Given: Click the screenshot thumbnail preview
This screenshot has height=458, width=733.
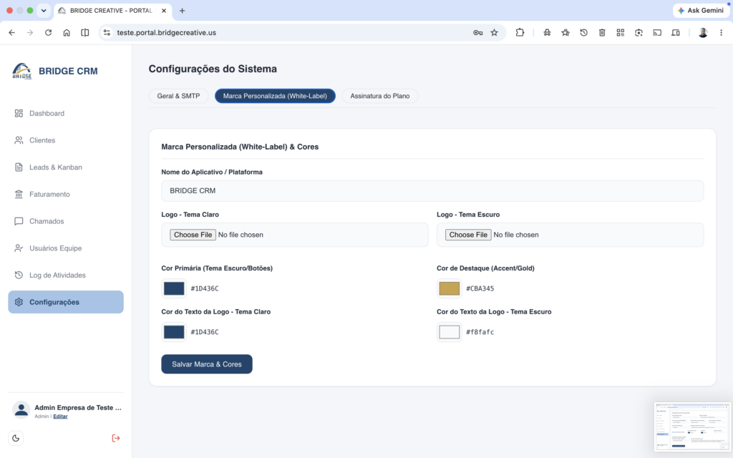Looking at the screenshot, I should (692, 427).
